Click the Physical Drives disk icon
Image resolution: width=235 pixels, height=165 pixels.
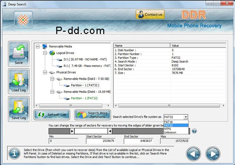[52, 73]
